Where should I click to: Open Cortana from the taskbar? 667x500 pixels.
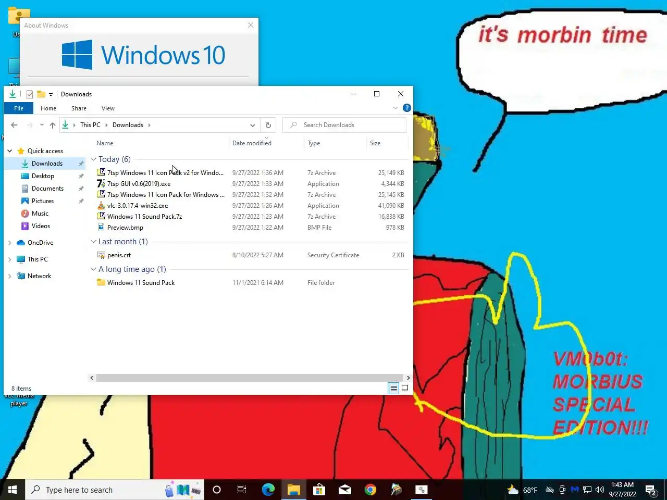click(x=217, y=490)
